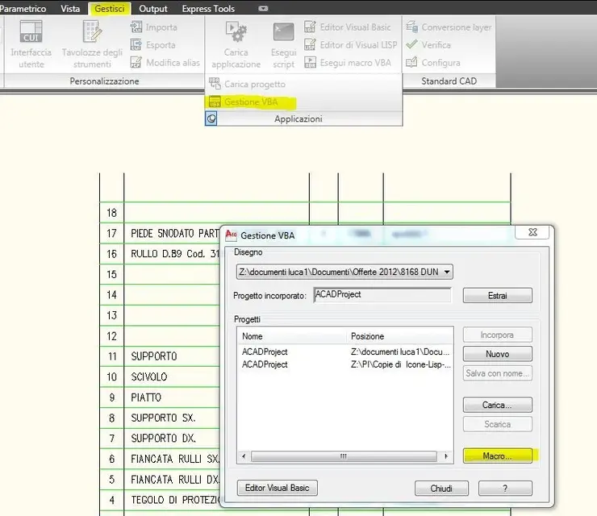
Task: Click Carica progetto in the dropdown panel
Action: click(x=254, y=85)
